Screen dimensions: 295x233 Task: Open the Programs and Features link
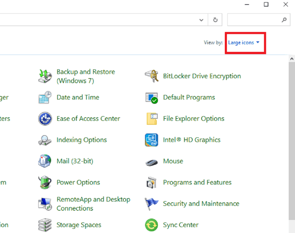[x=197, y=183]
